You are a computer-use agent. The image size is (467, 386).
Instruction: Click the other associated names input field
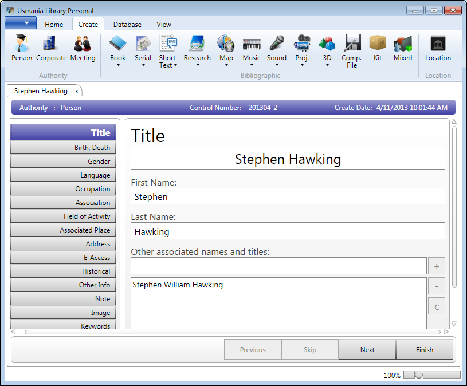278,266
